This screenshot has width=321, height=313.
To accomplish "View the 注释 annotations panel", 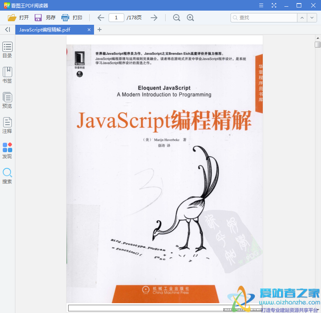I will click(7, 125).
